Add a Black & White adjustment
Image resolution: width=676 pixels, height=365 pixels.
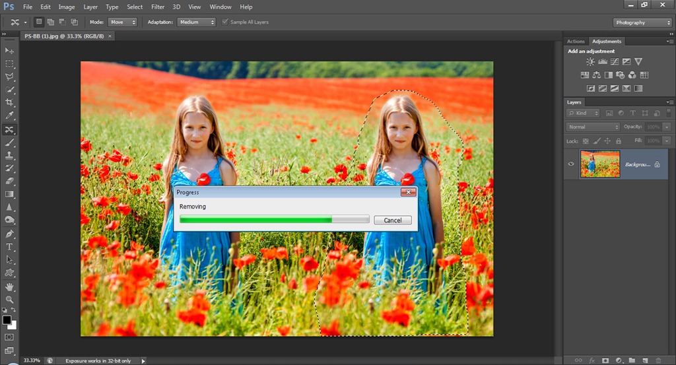(608, 75)
